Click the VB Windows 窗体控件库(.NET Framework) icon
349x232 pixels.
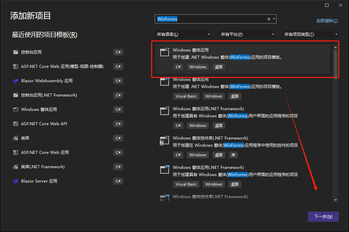pos(165,198)
